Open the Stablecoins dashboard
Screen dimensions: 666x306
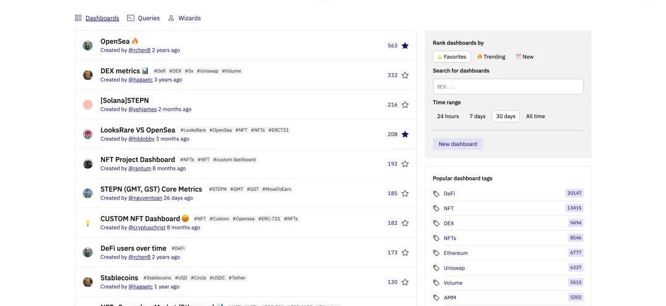point(120,278)
